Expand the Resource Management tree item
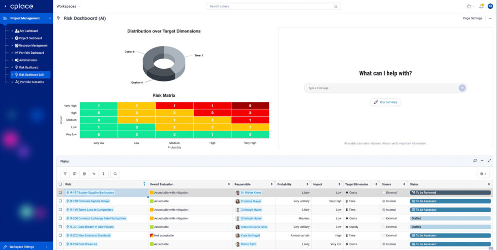Viewport: 497px width, 250px height. tap(12, 46)
